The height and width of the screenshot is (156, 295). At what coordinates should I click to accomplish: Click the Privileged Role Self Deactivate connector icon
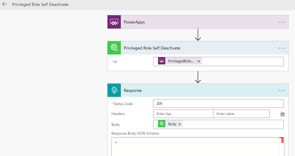pyautogui.click(x=114, y=48)
